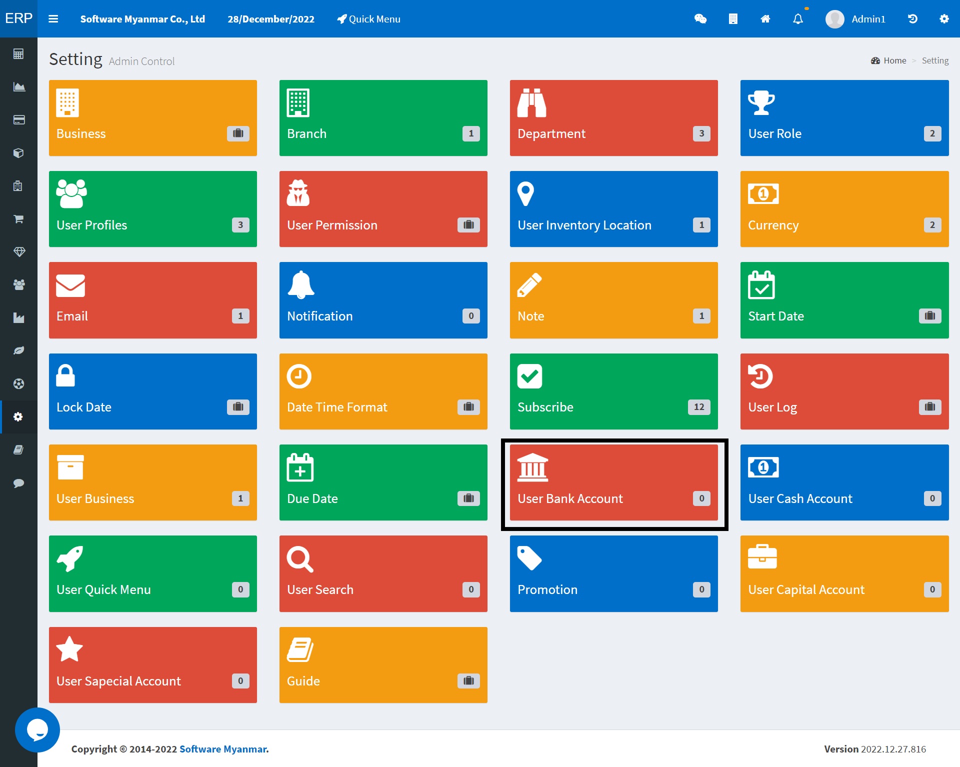Open the Department tile

[x=614, y=118]
